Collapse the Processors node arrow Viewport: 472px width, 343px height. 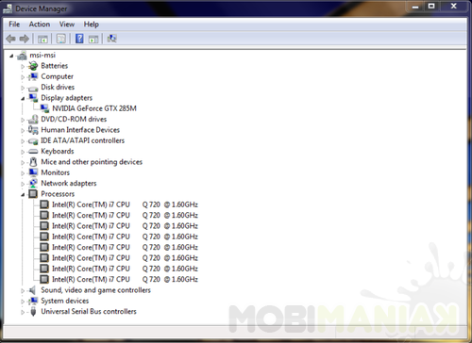[x=23, y=195]
